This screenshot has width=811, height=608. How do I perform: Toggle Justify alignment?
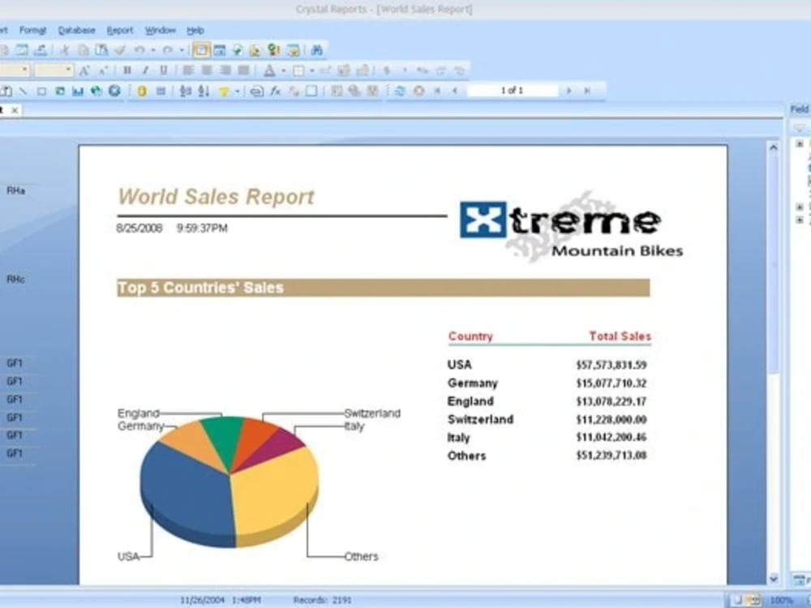pos(243,71)
